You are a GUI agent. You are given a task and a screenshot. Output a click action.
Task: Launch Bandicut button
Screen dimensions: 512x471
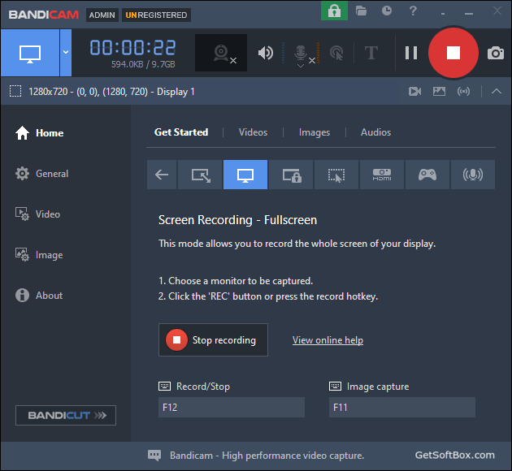pyautogui.click(x=66, y=415)
